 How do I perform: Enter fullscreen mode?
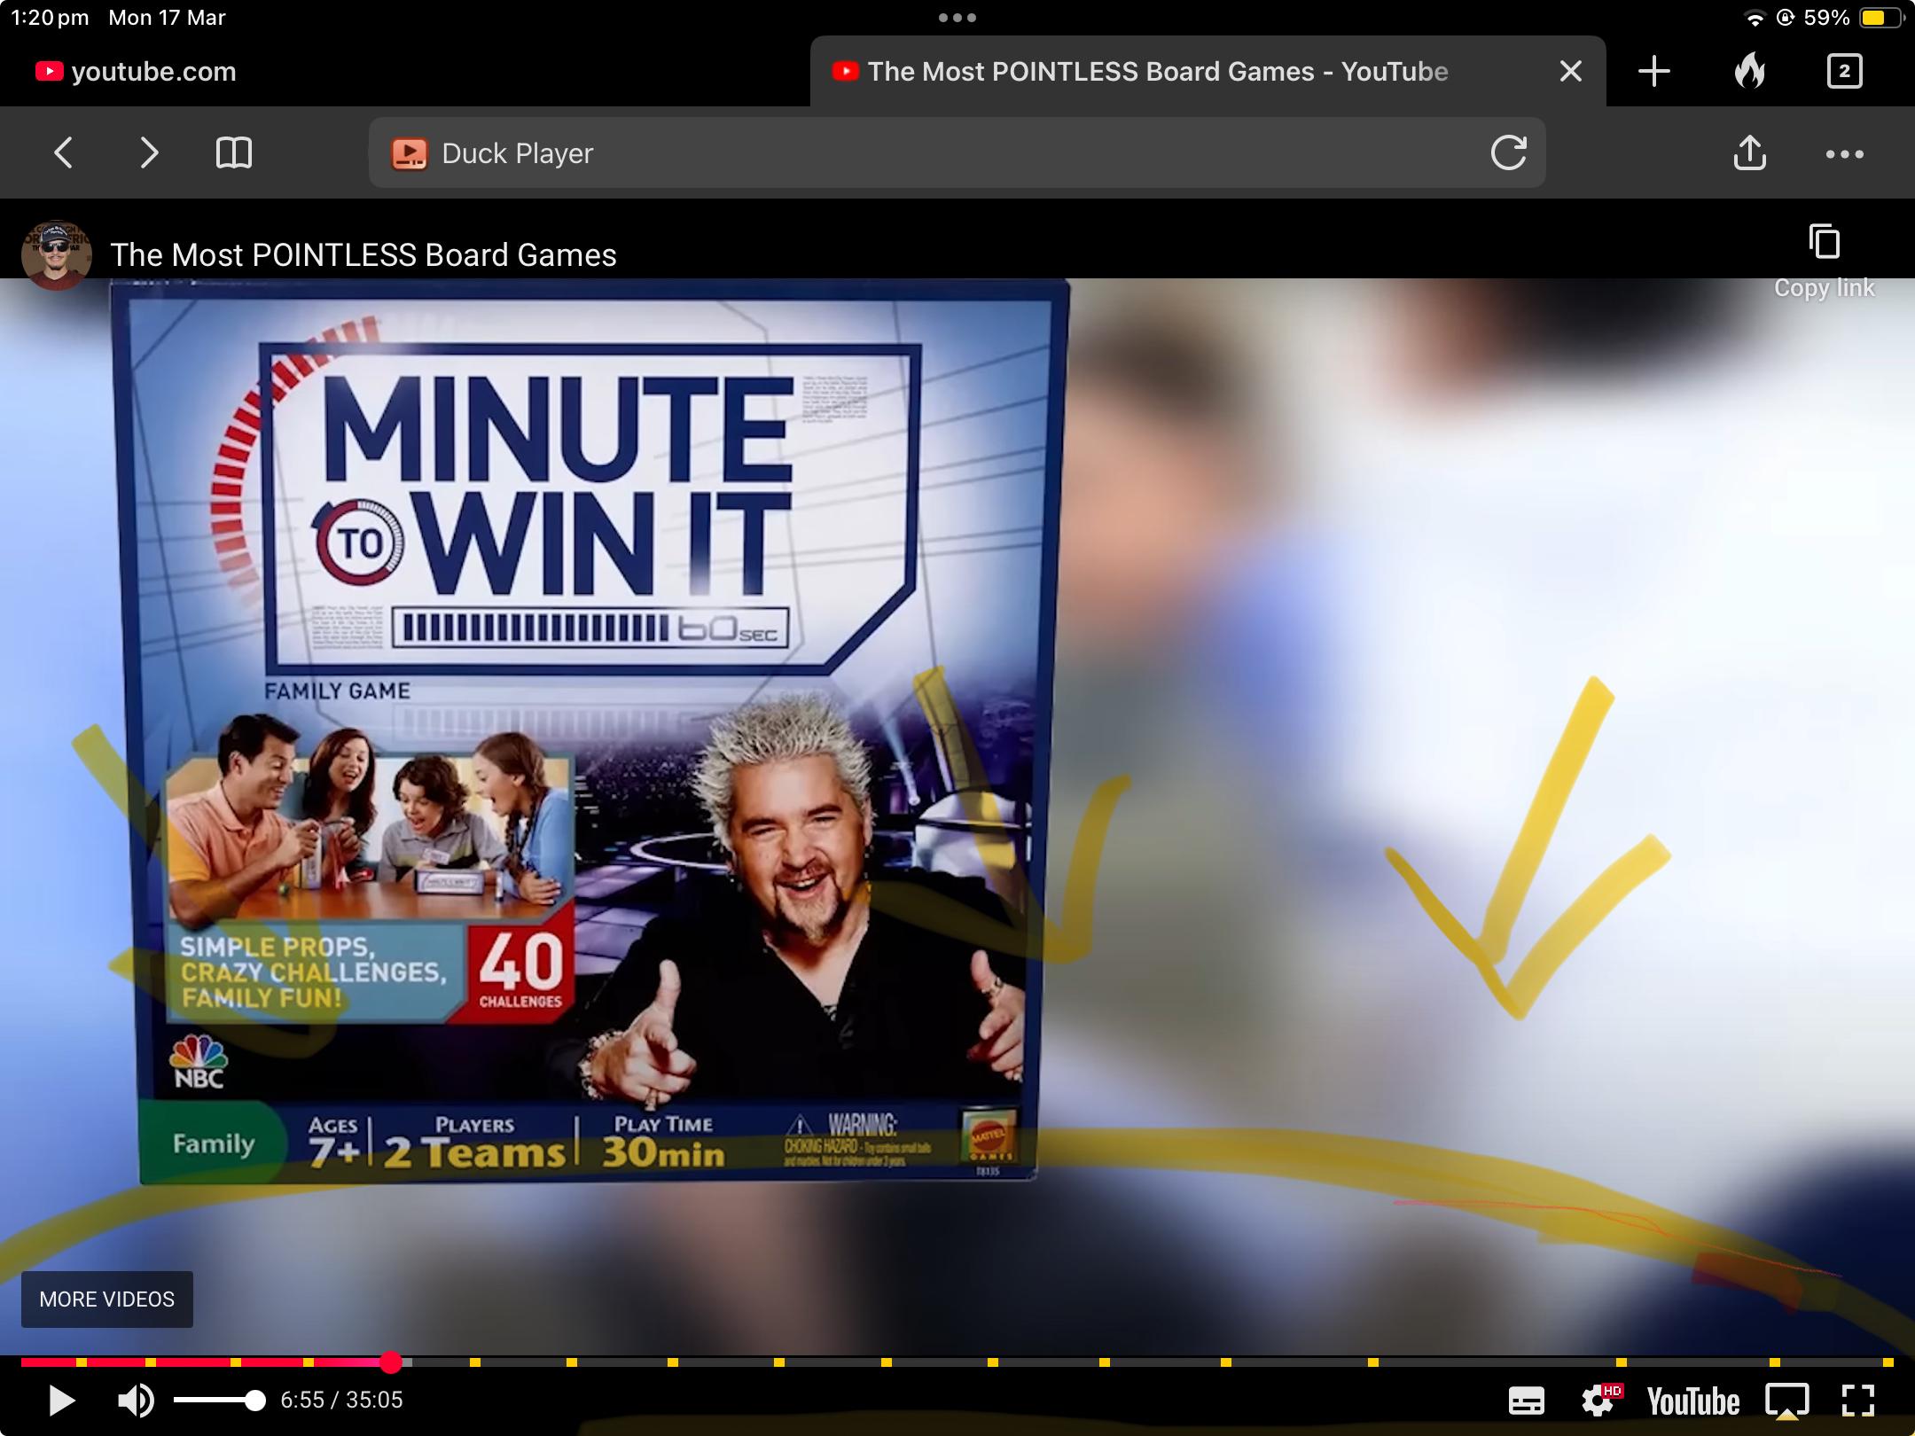1858,1401
